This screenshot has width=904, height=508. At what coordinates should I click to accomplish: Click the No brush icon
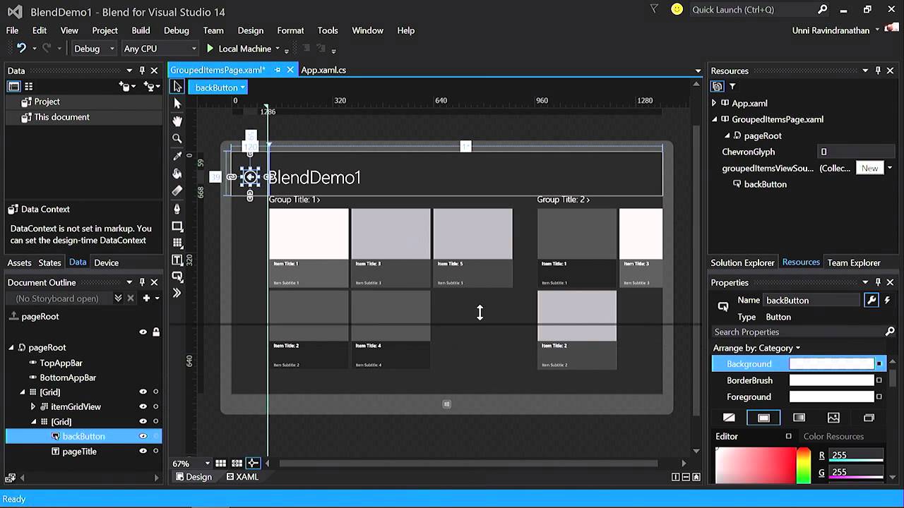point(729,418)
